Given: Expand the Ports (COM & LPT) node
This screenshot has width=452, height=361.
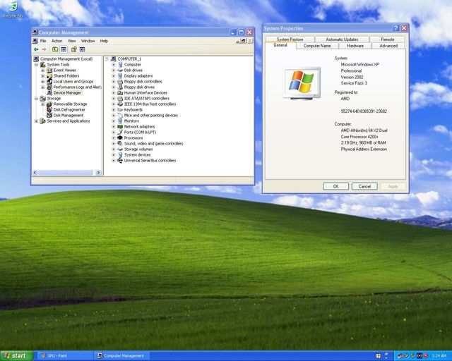Looking at the screenshot, I should pos(113,133).
